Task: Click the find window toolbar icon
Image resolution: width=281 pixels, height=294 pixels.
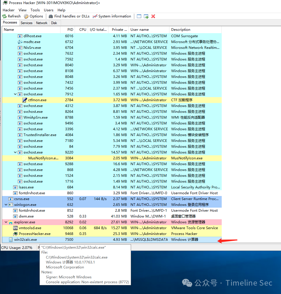Action: point(139,16)
